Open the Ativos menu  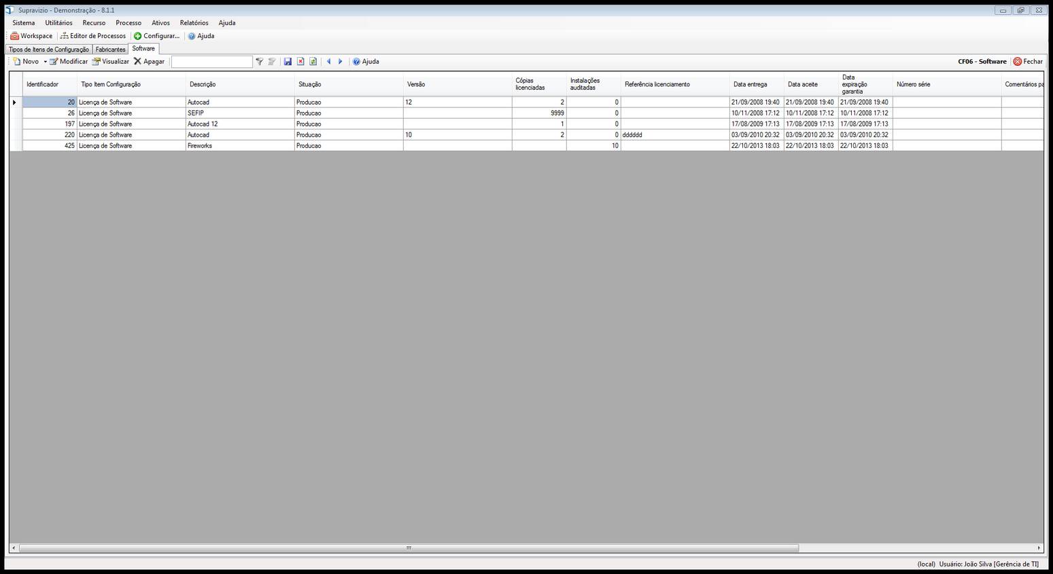click(x=160, y=22)
